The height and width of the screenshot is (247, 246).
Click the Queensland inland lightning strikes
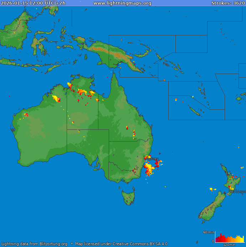click(x=134, y=134)
